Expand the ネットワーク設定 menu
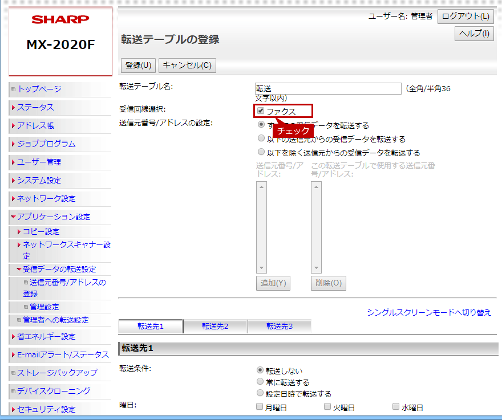 pyautogui.click(x=46, y=199)
